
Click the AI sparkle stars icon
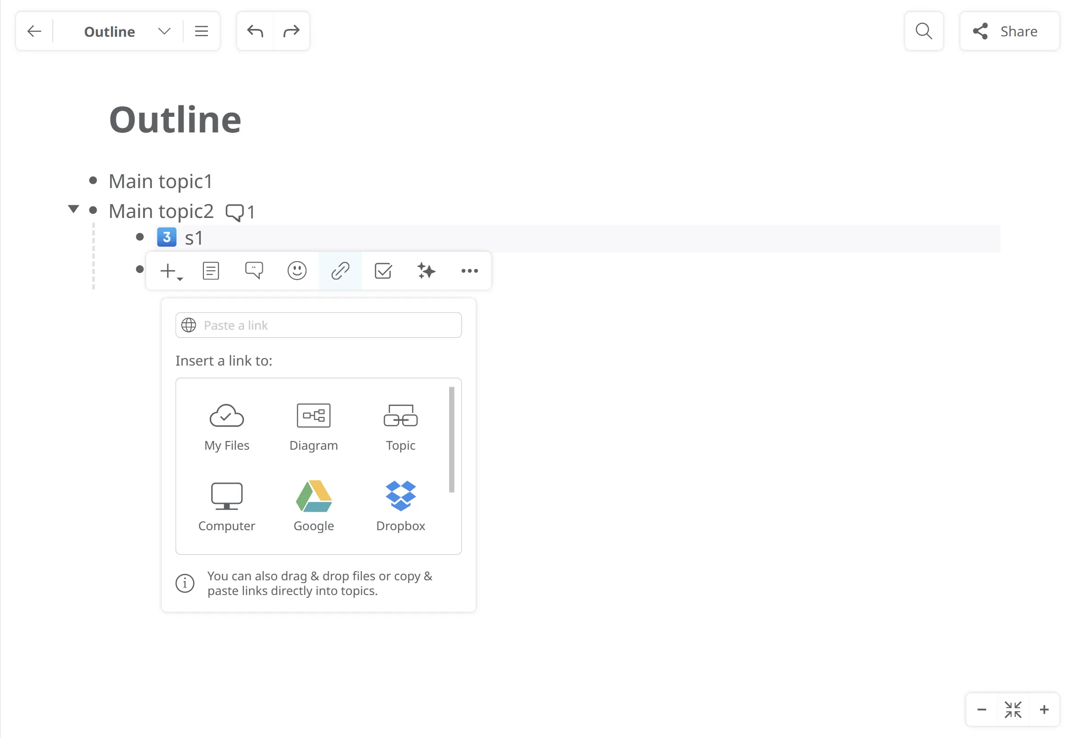[426, 271]
